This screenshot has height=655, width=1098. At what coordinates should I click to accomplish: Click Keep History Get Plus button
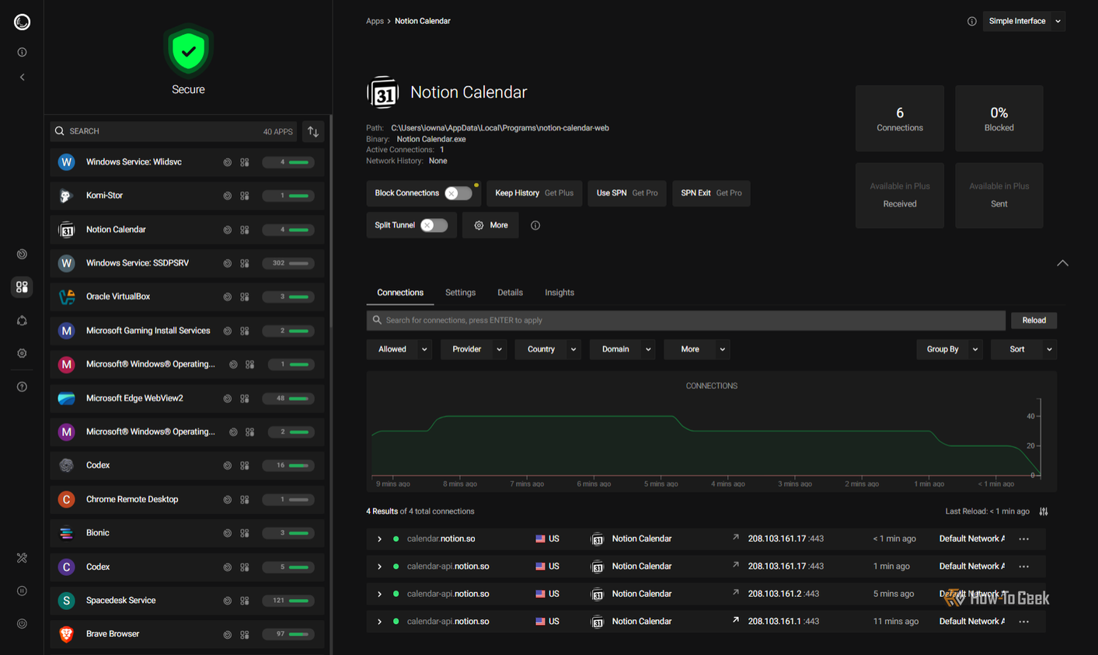(534, 193)
